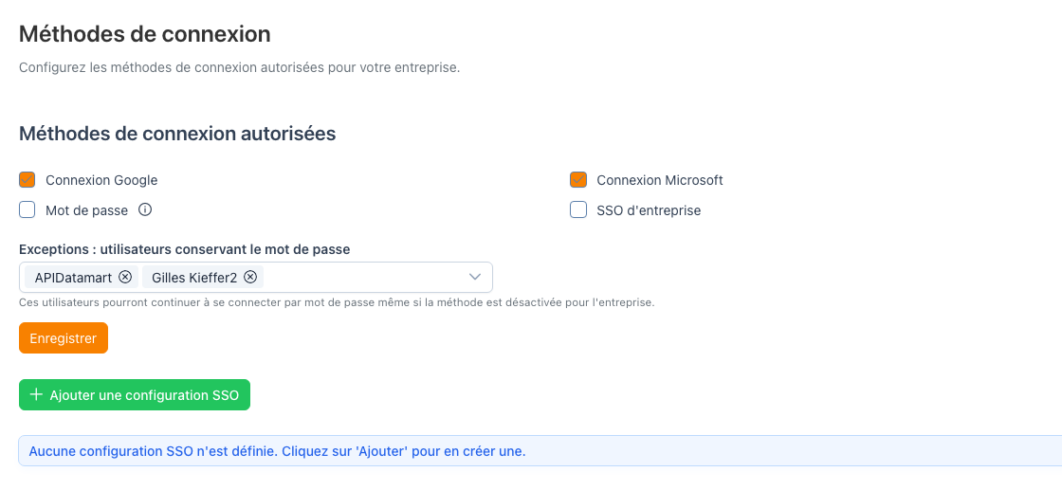
Task: Click the plus icon on the SSO button
Action: pos(37,394)
